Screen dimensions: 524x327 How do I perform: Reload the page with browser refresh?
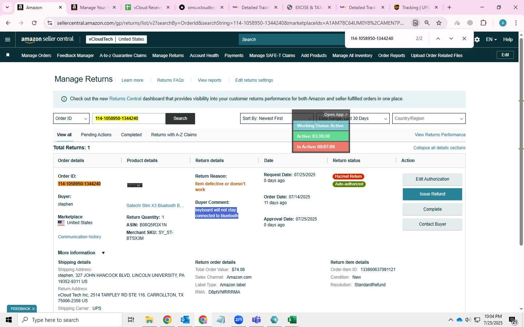pyautogui.click(x=34, y=23)
